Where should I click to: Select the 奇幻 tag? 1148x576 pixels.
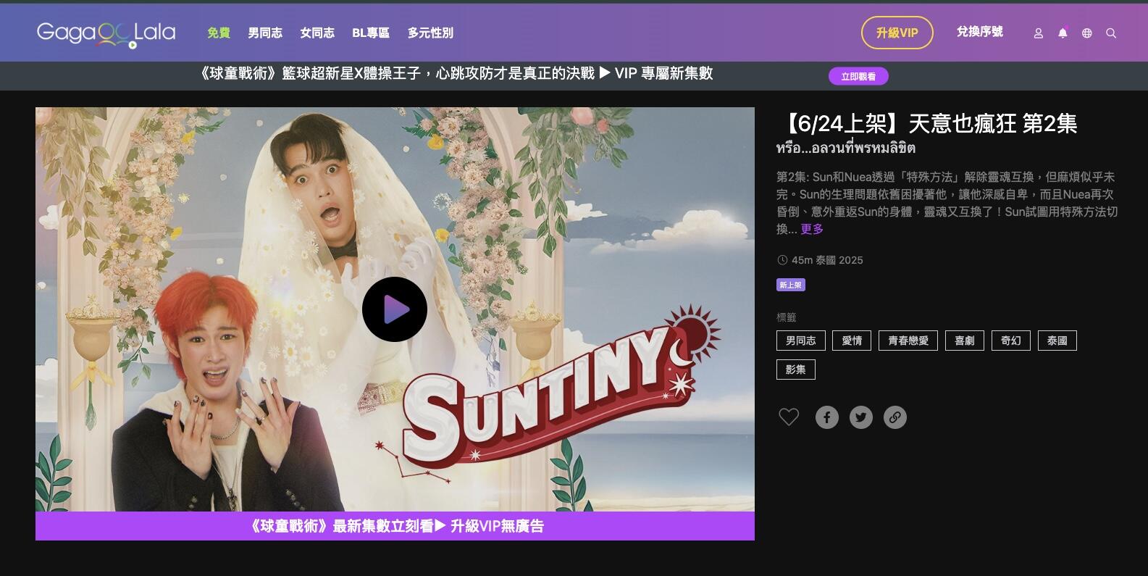[x=1011, y=341]
